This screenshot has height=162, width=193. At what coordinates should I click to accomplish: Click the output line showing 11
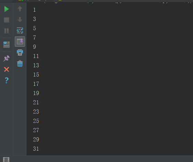click(36, 56)
